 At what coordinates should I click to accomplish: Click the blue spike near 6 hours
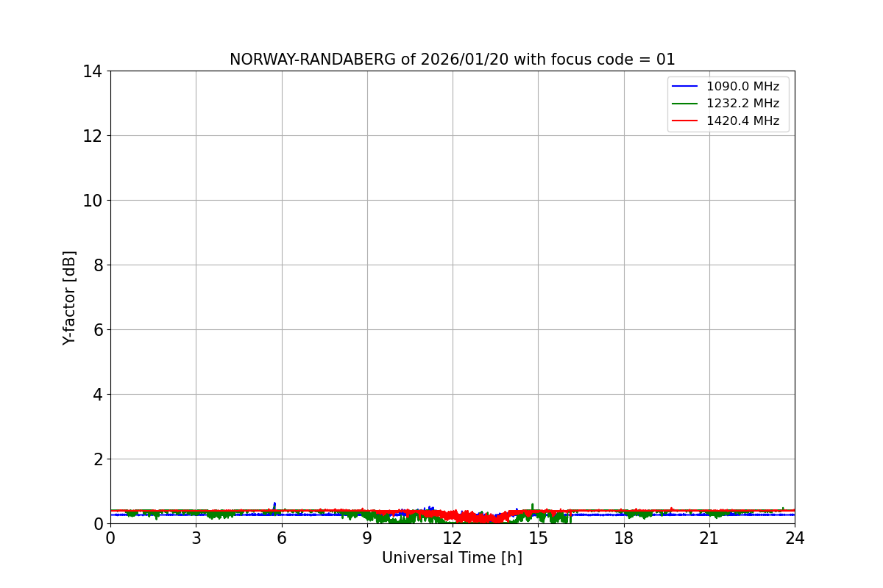pos(274,506)
